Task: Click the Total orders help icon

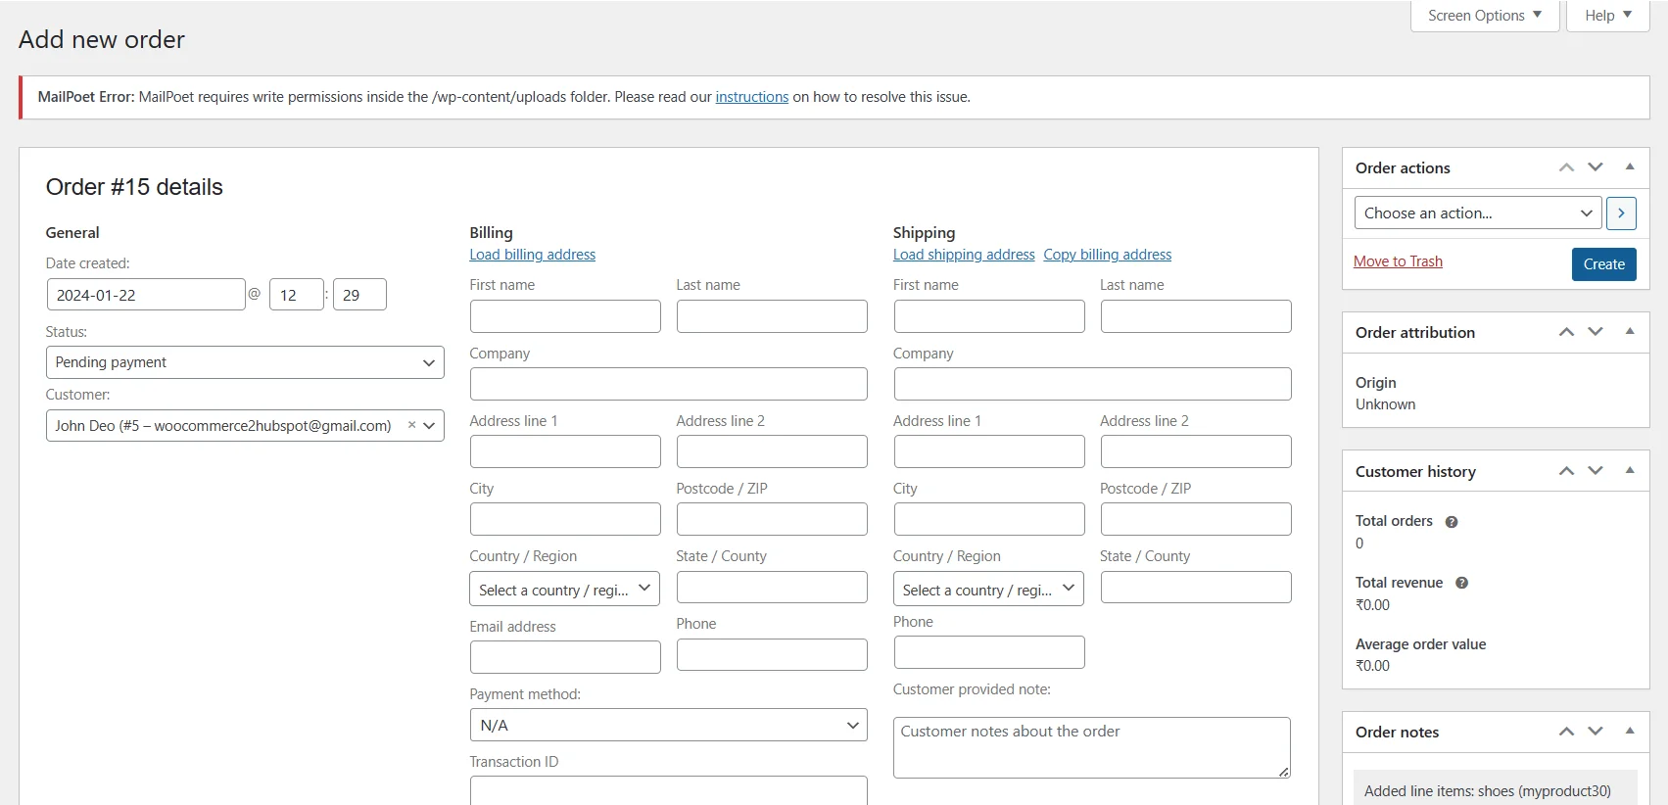Action: click(x=1452, y=522)
